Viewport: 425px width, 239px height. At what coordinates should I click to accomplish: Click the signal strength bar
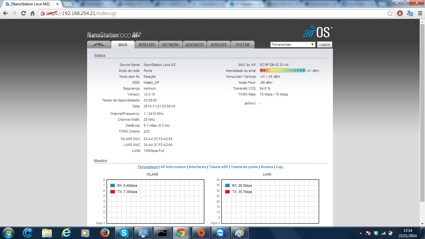tap(283, 71)
